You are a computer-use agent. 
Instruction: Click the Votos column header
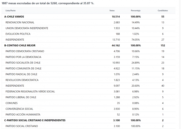pyautogui.click(x=112, y=11)
